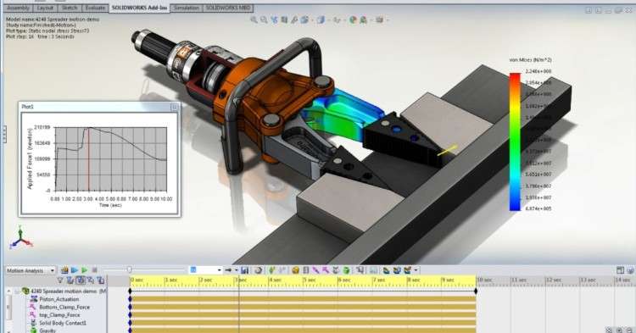Click the playback position slider handle
The height and width of the screenshot is (333, 636).
[130, 269]
